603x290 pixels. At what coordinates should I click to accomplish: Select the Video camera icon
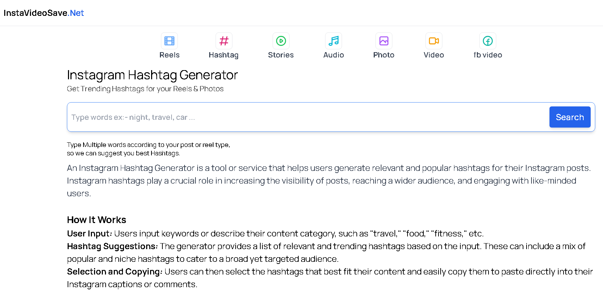pos(434,41)
